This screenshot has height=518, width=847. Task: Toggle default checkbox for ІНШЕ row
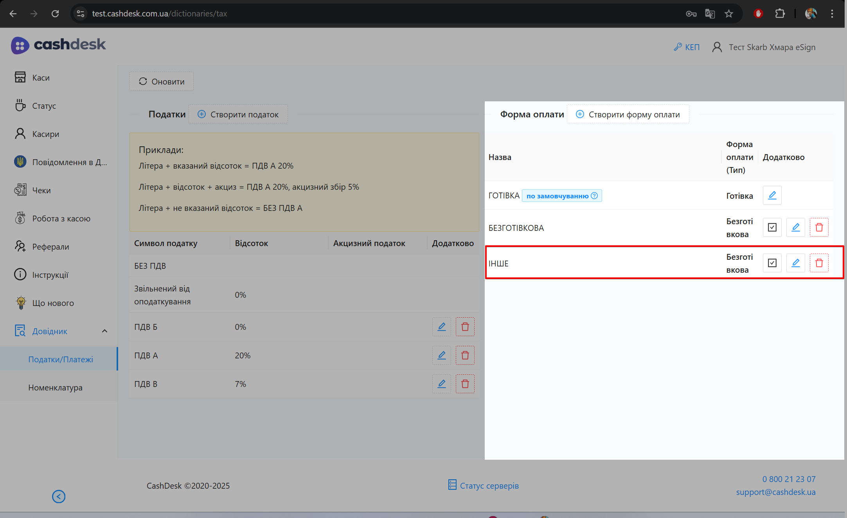pyautogui.click(x=772, y=263)
